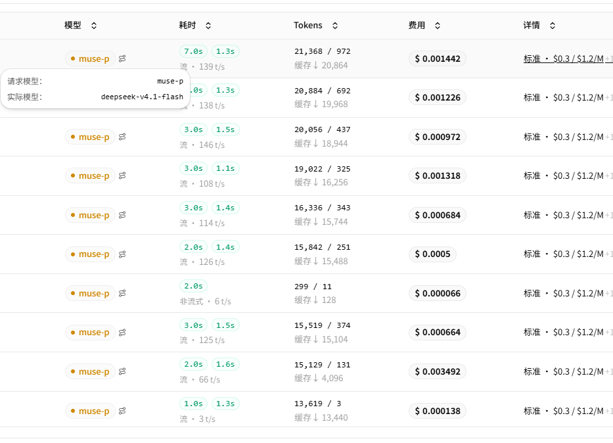Sort by 费用 column arrows
This screenshot has height=443, width=613.
tap(438, 26)
